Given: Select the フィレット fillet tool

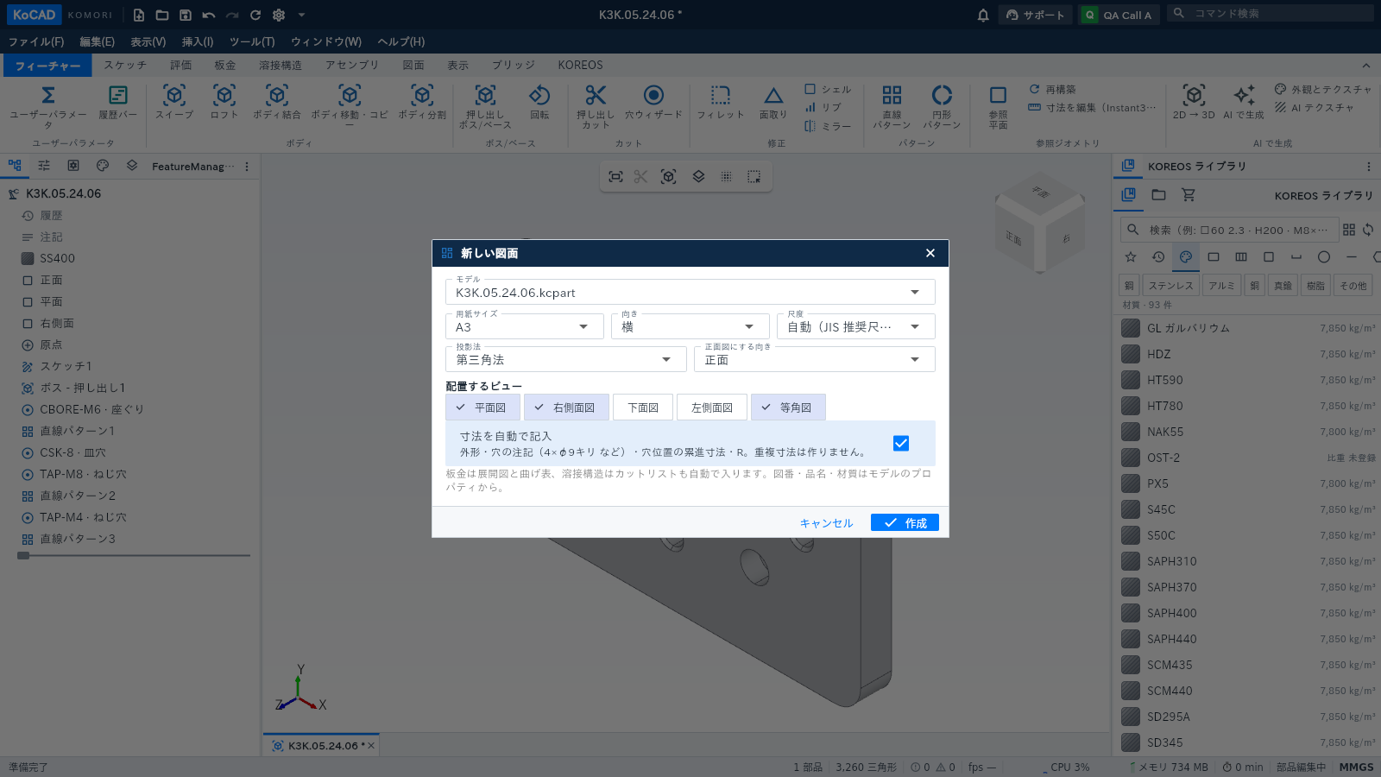Looking at the screenshot, I should pyautogui.click(x=720, y=102).
